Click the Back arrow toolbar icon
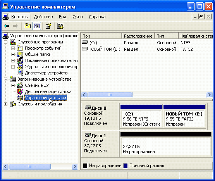215x181 pixels. (x=7, y=26)
